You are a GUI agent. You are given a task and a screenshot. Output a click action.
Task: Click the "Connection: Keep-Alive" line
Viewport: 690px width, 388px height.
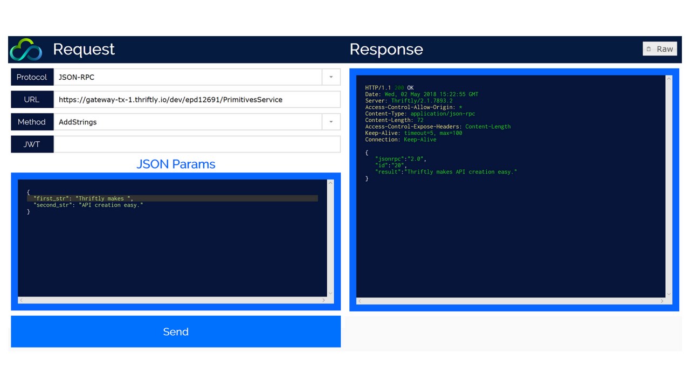401,140
